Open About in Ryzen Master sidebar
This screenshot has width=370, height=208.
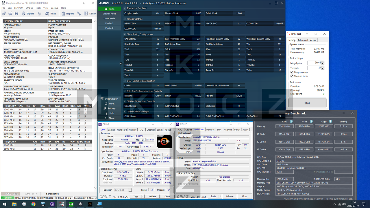[109, 118]
